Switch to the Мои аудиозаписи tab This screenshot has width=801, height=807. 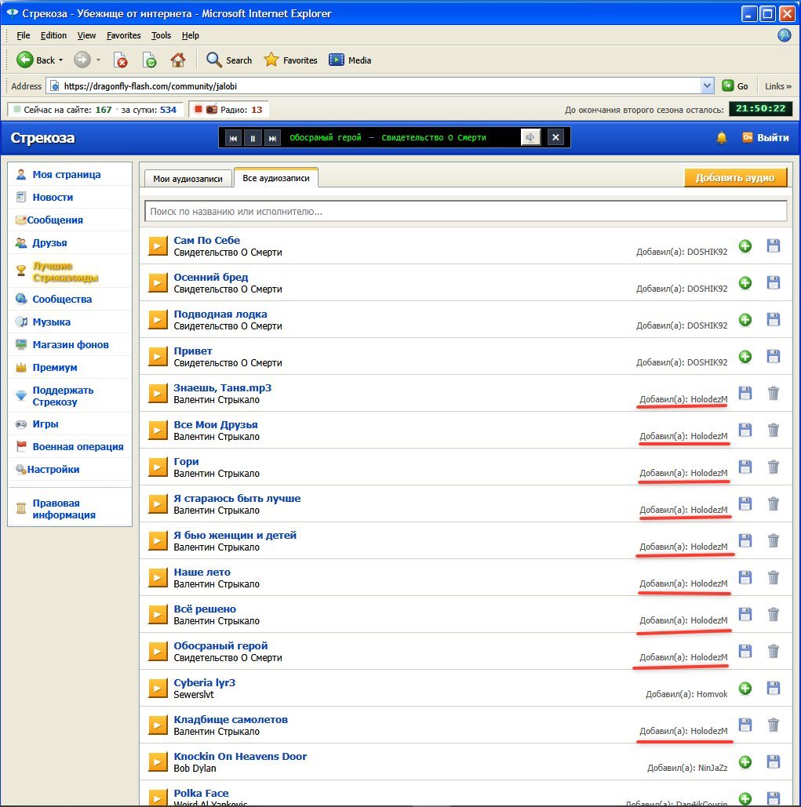188,179
